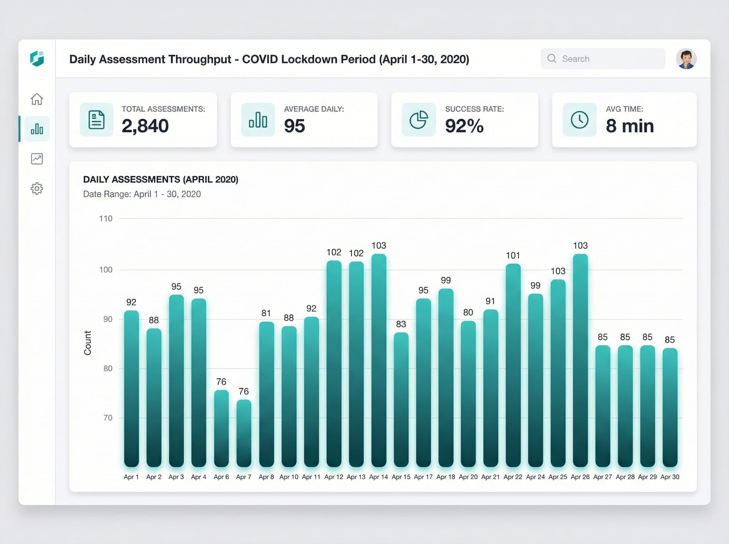Click the Apr 22 bar labeled 101
Image resolution: width=729 pixels, height=544 pixels.
(513, 364)
